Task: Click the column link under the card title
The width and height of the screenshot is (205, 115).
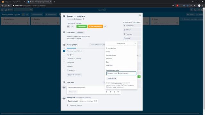Action: (x=78, y=19)
